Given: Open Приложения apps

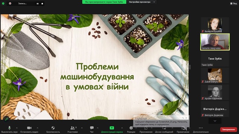Looking at the screenshot, I should [146, 130].
